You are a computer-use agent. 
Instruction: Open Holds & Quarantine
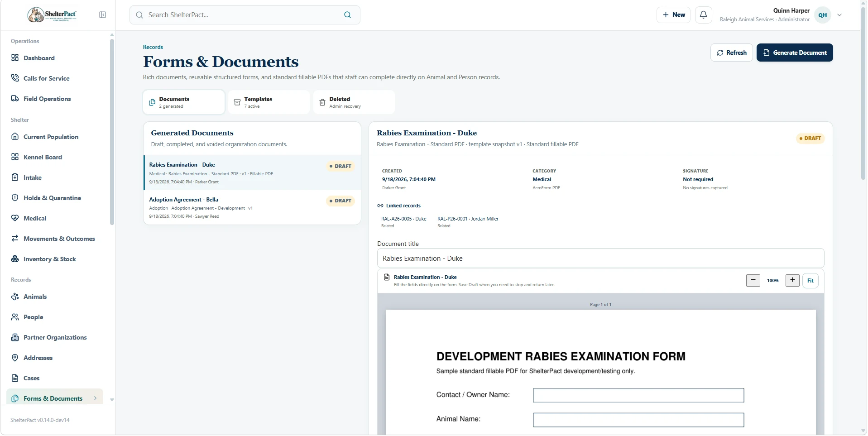coord(55,198)
